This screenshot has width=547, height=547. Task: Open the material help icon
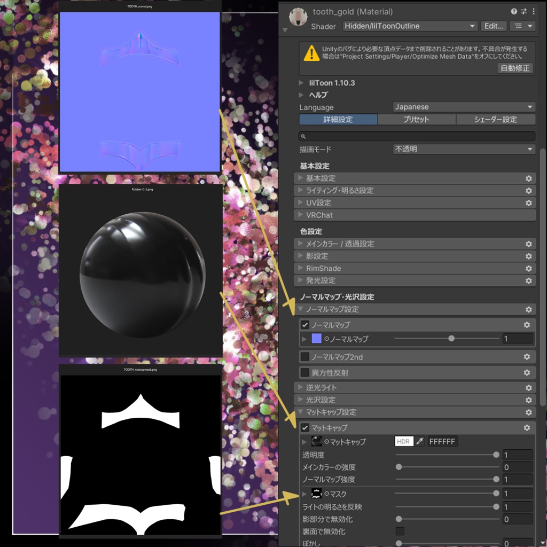pos(513,12)
